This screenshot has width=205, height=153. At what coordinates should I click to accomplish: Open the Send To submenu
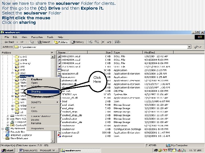tap(43, 102)
